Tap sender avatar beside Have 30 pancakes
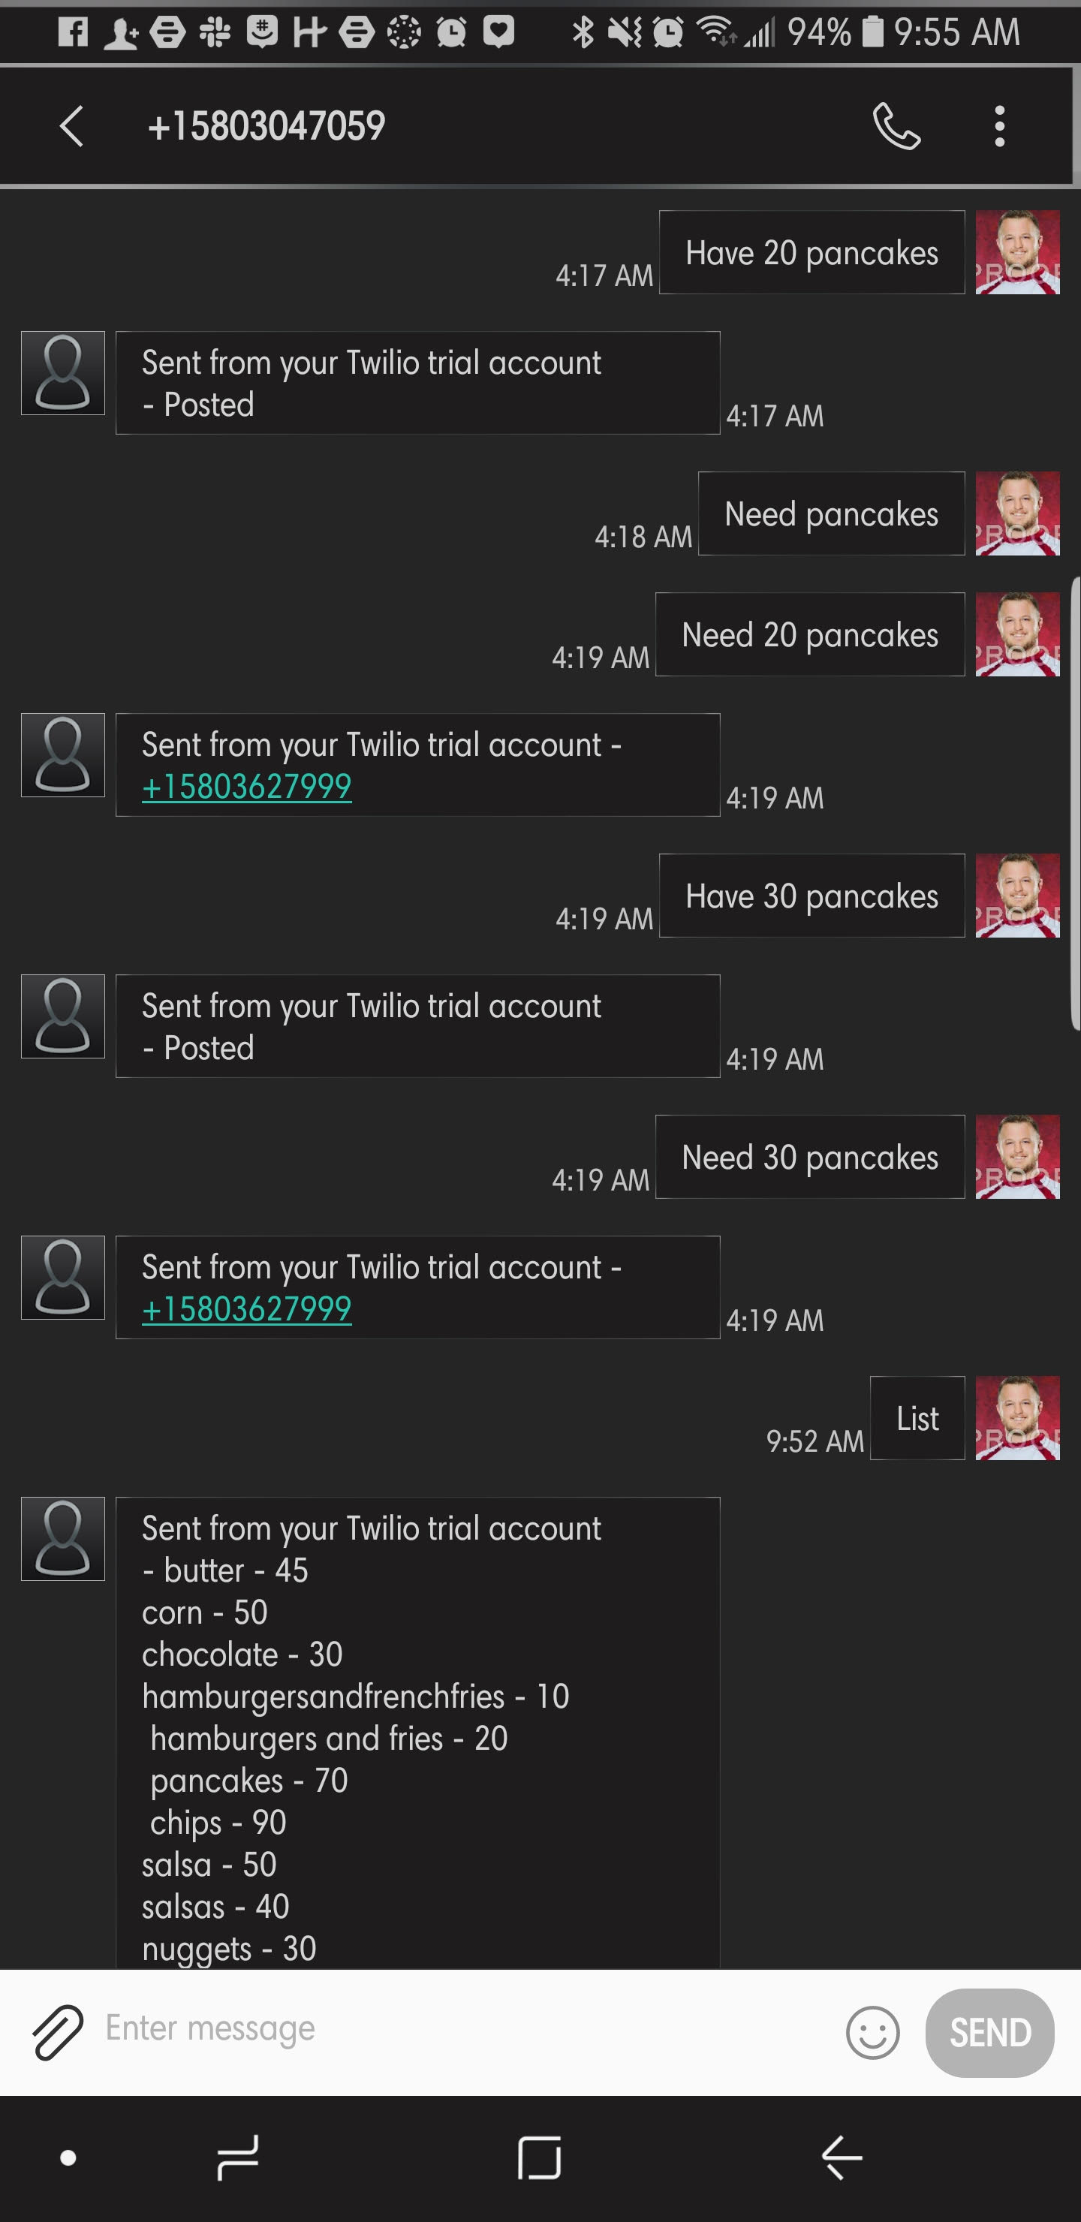The image size is (1081, 2222). (x=1017, y=896)
